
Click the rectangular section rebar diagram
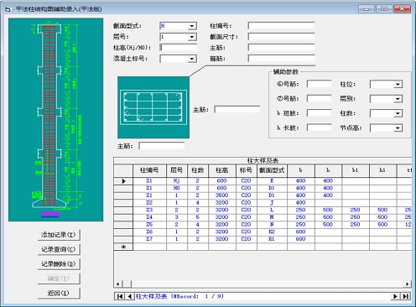(153, 107)
